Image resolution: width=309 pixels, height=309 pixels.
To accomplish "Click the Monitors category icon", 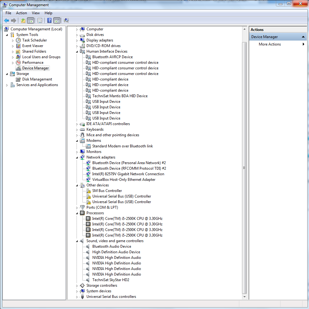I will coord(82,152).
